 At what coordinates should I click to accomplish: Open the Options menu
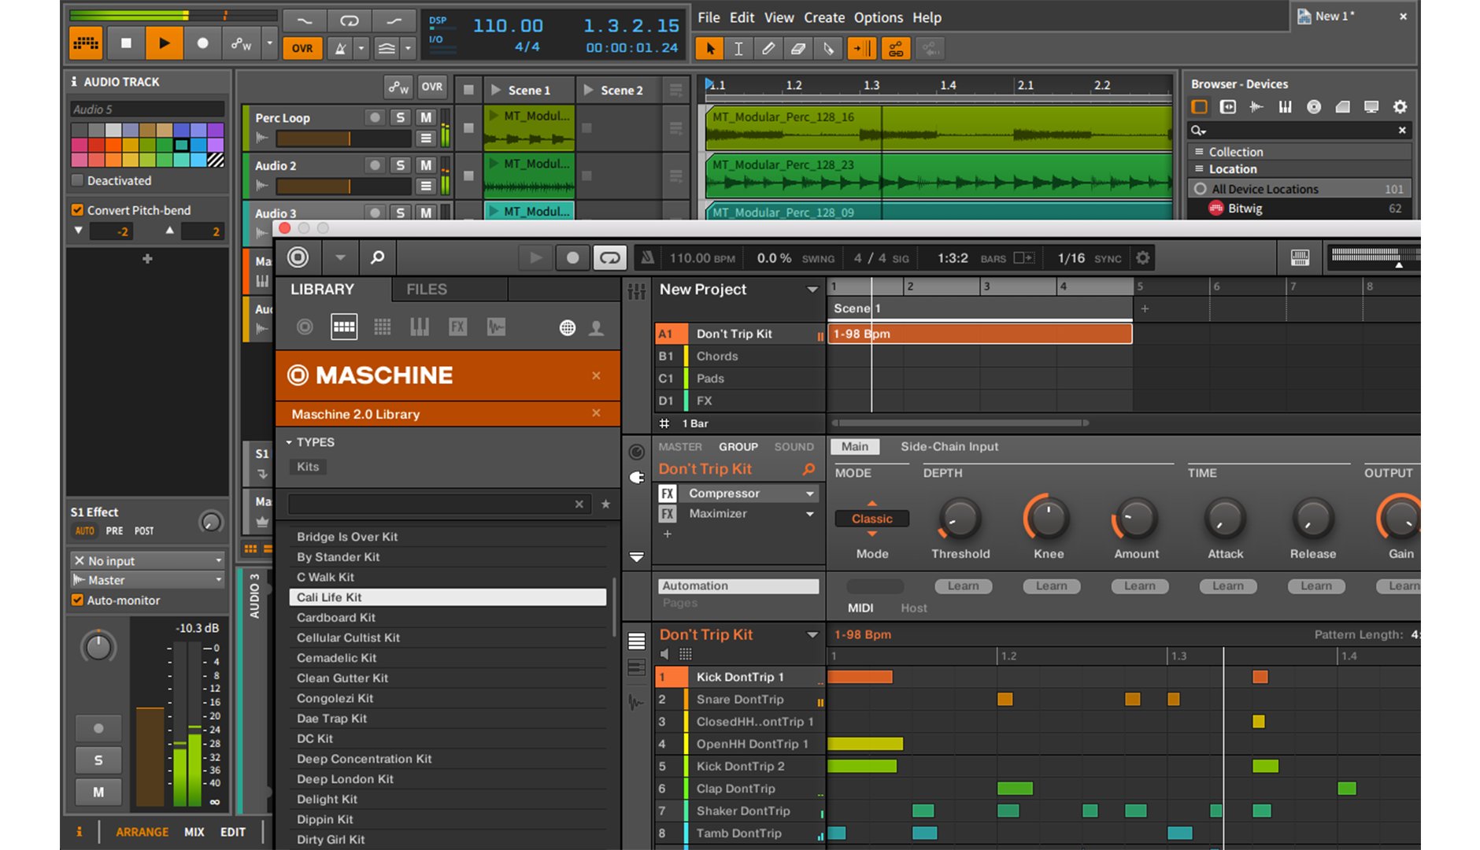(x=878, y=17)
